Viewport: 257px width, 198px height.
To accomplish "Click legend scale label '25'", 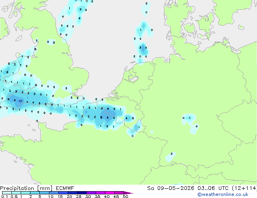I will [x=79, y=196].
